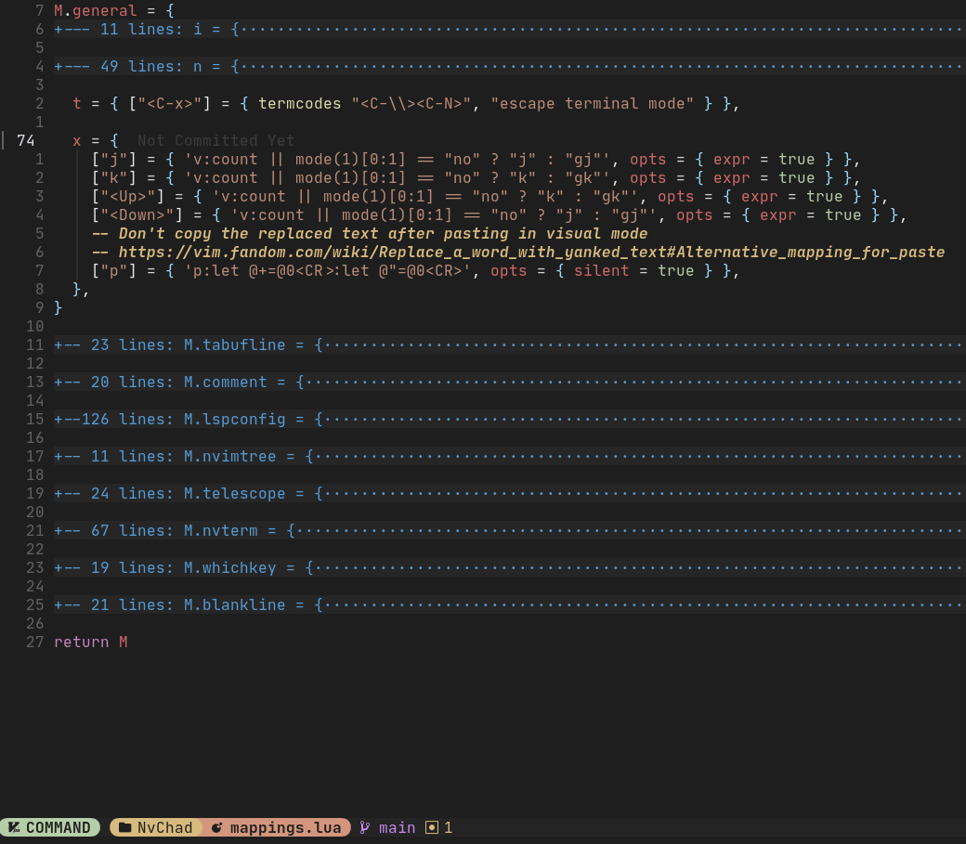Click the ["<Down>"] mapping key
The width and height of the screenshot is (966, 844).
137,214
